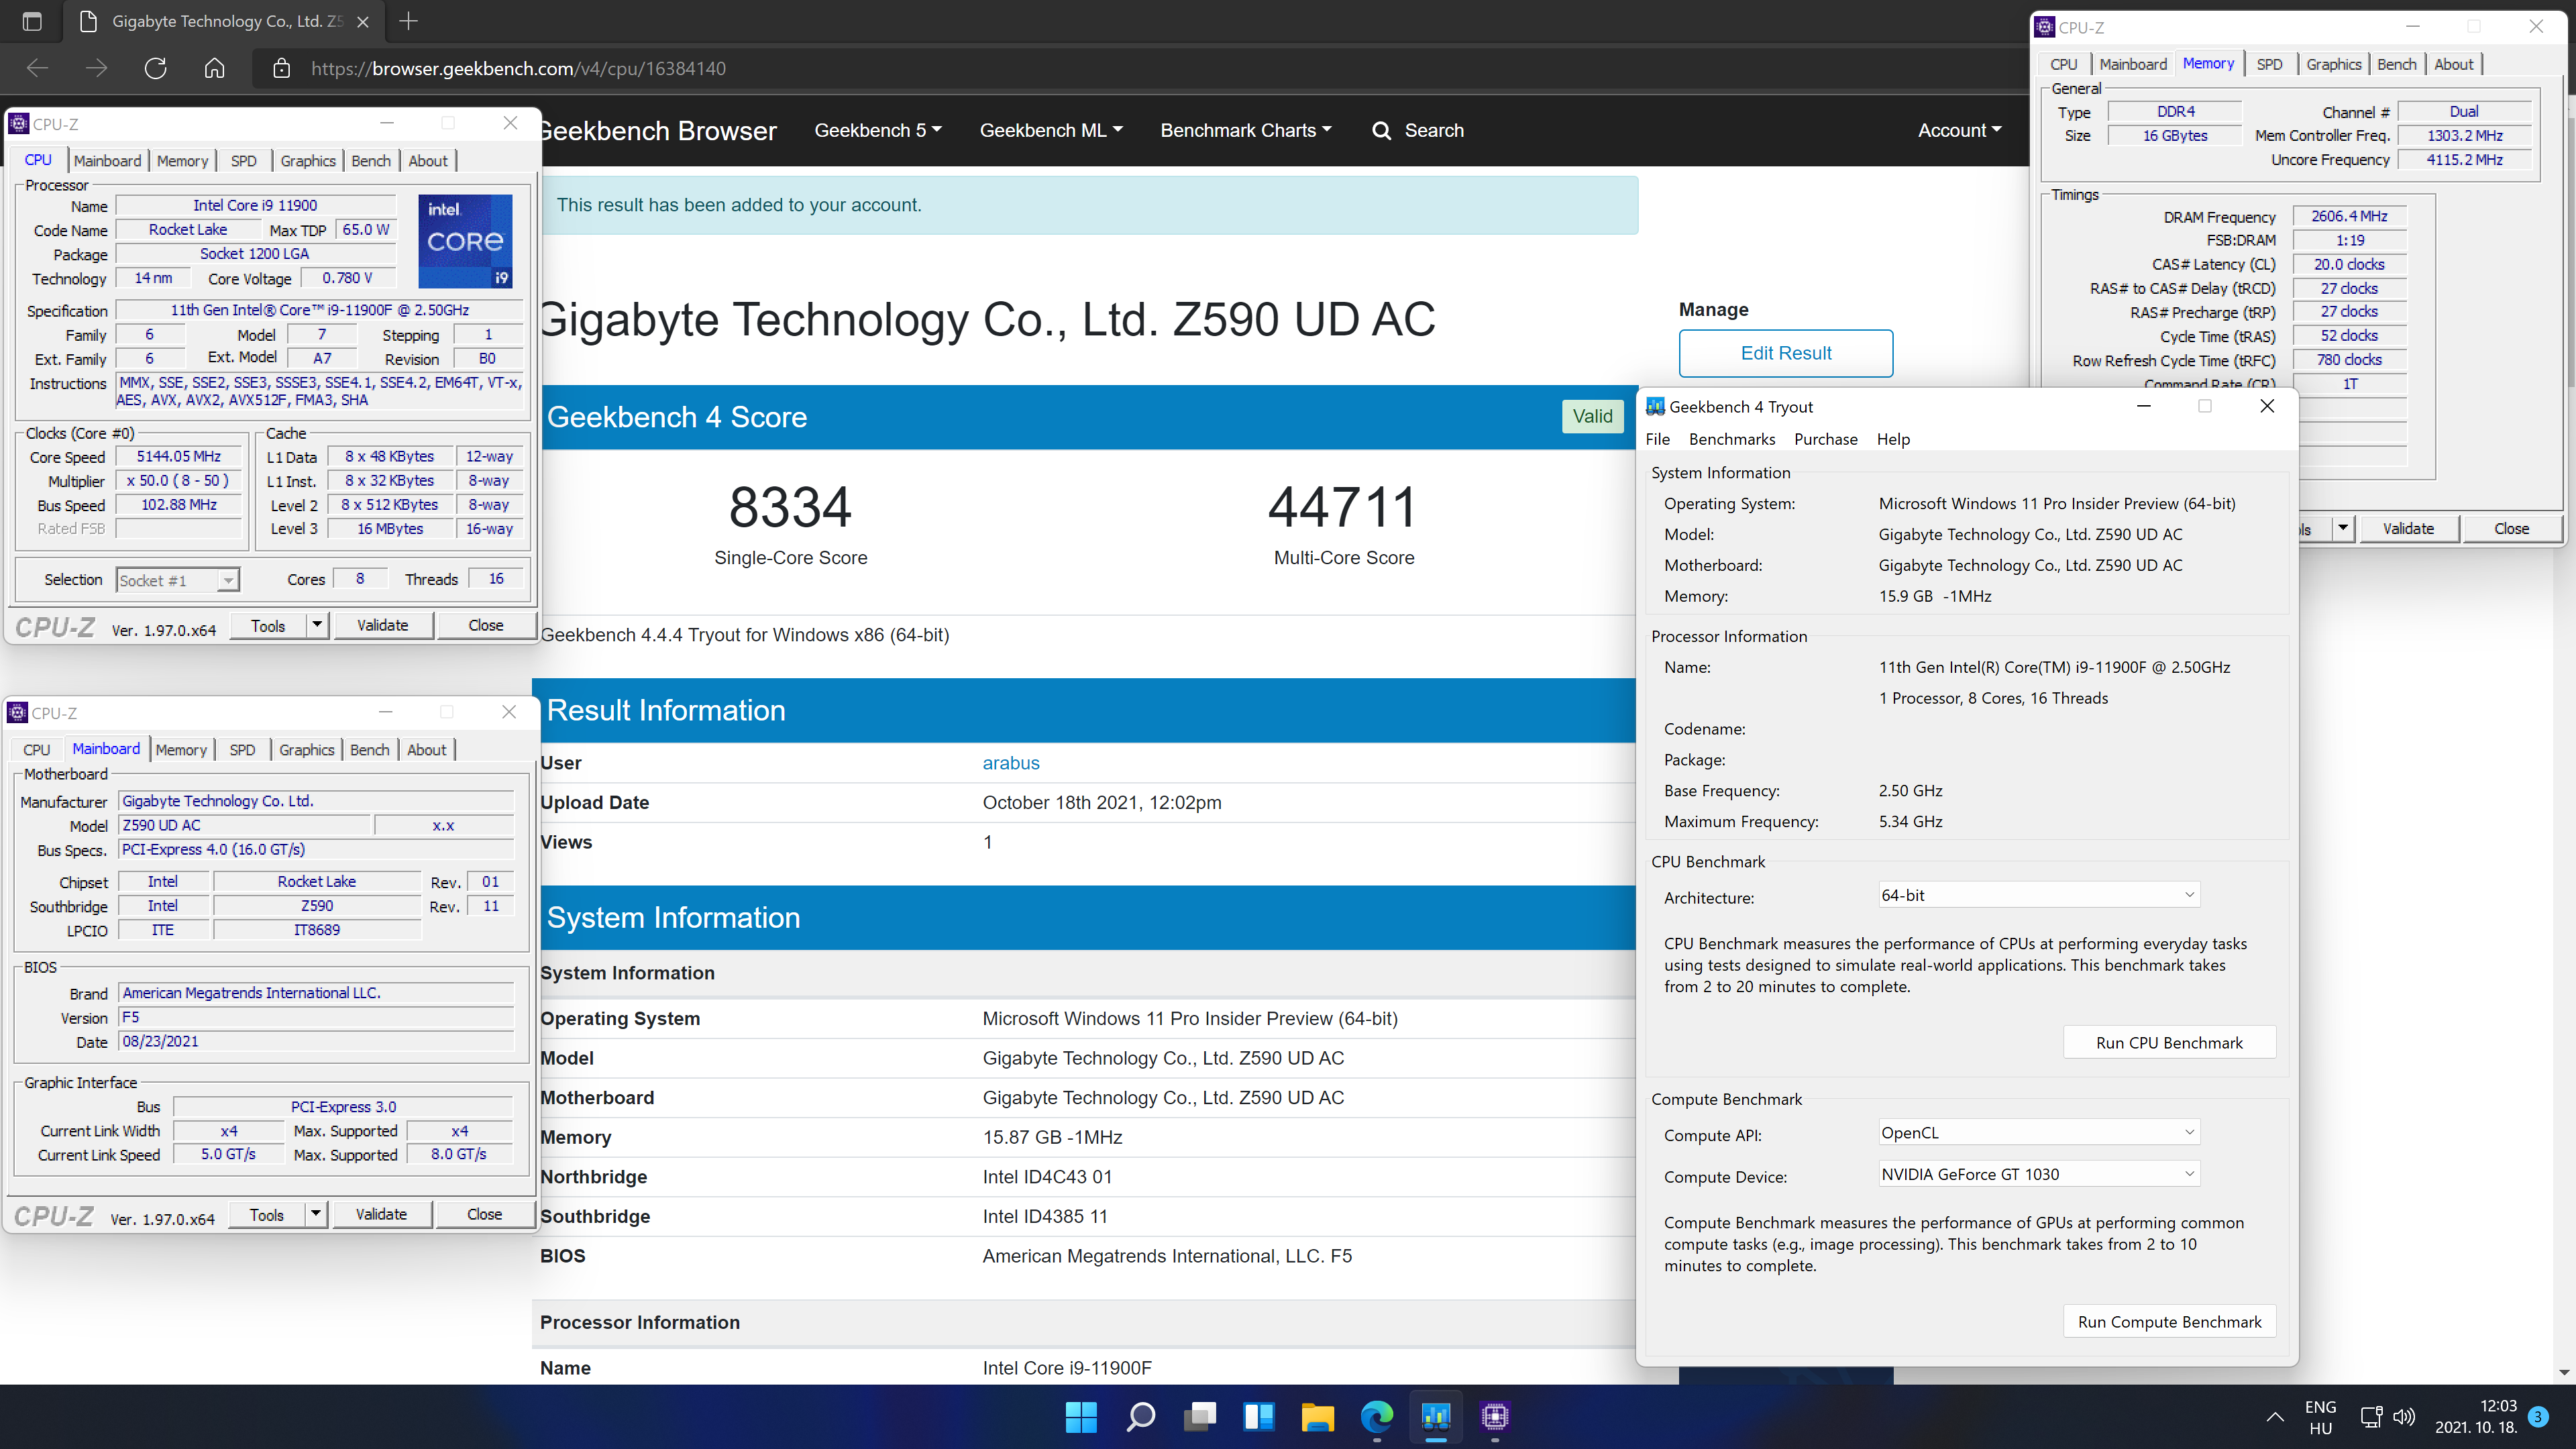Click Close in the CPU-Z Mainboard window

pyautogui.click(x=484, y=1214)
